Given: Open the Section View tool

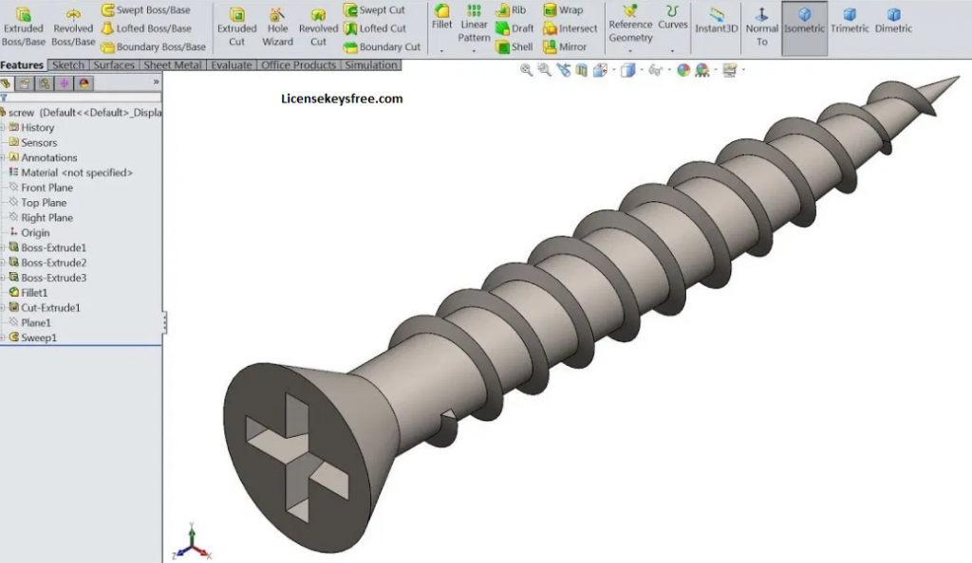Looking at the screenshot, I should pos(581,70).
